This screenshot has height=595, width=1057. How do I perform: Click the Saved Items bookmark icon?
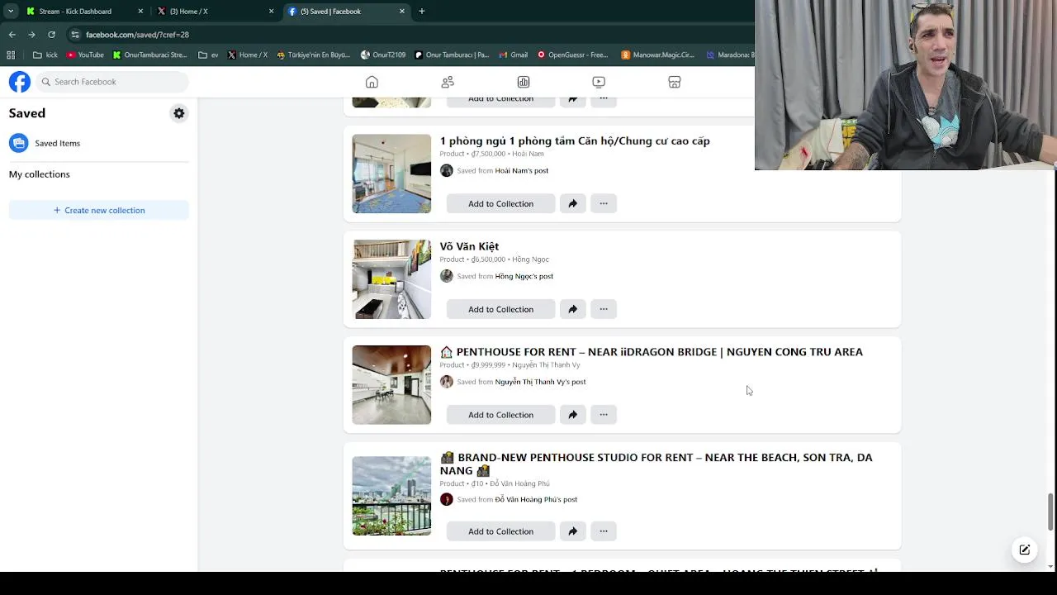tap(18, 143)
